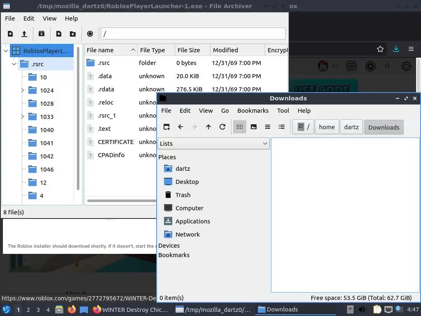Switch to workspace 2 in taskbar

pos(28,310)
